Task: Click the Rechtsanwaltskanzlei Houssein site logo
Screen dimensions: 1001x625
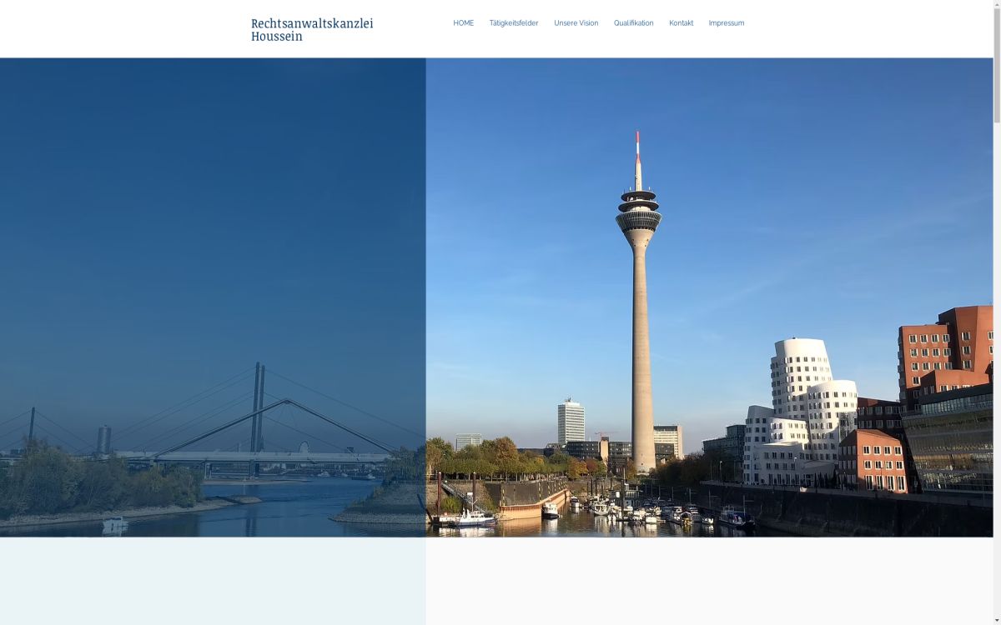Action: [311, 28]
